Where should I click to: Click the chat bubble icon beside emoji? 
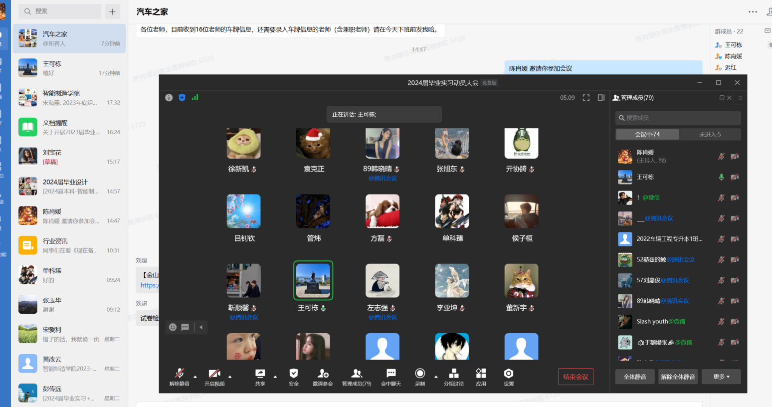(185, 327)
